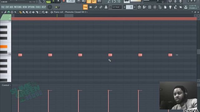
Task: Open the HELP menu
Action: pyautogui.click(x=44, y=7)
